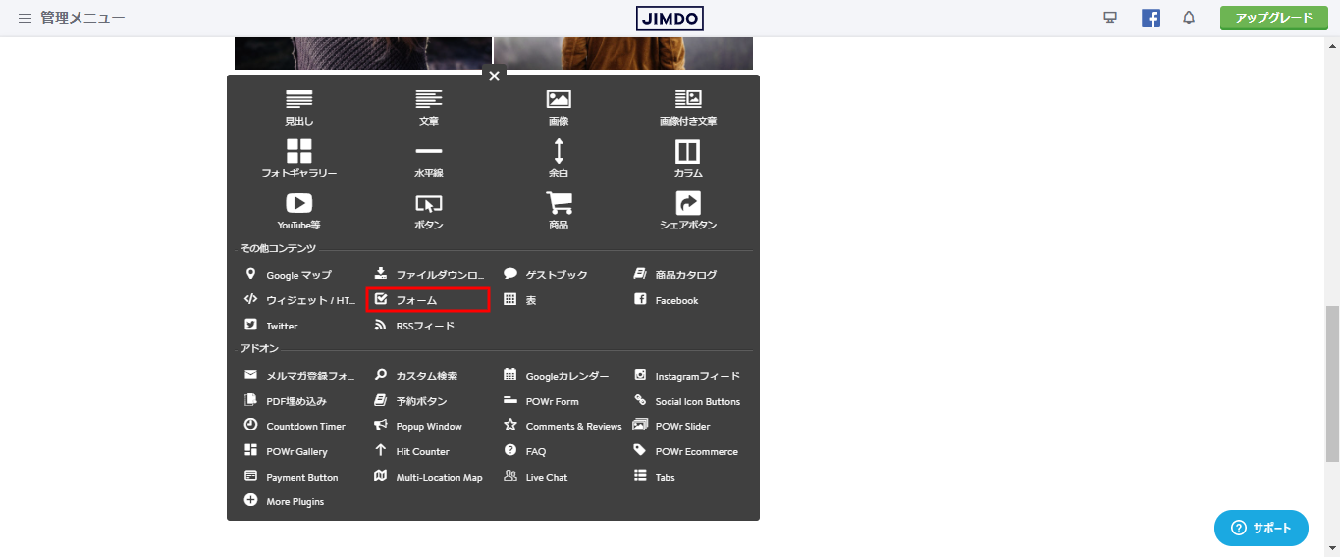Insert a シェアボタン share buttons element
Screen dimensions: 1340x557
click(x=688, y=211)
